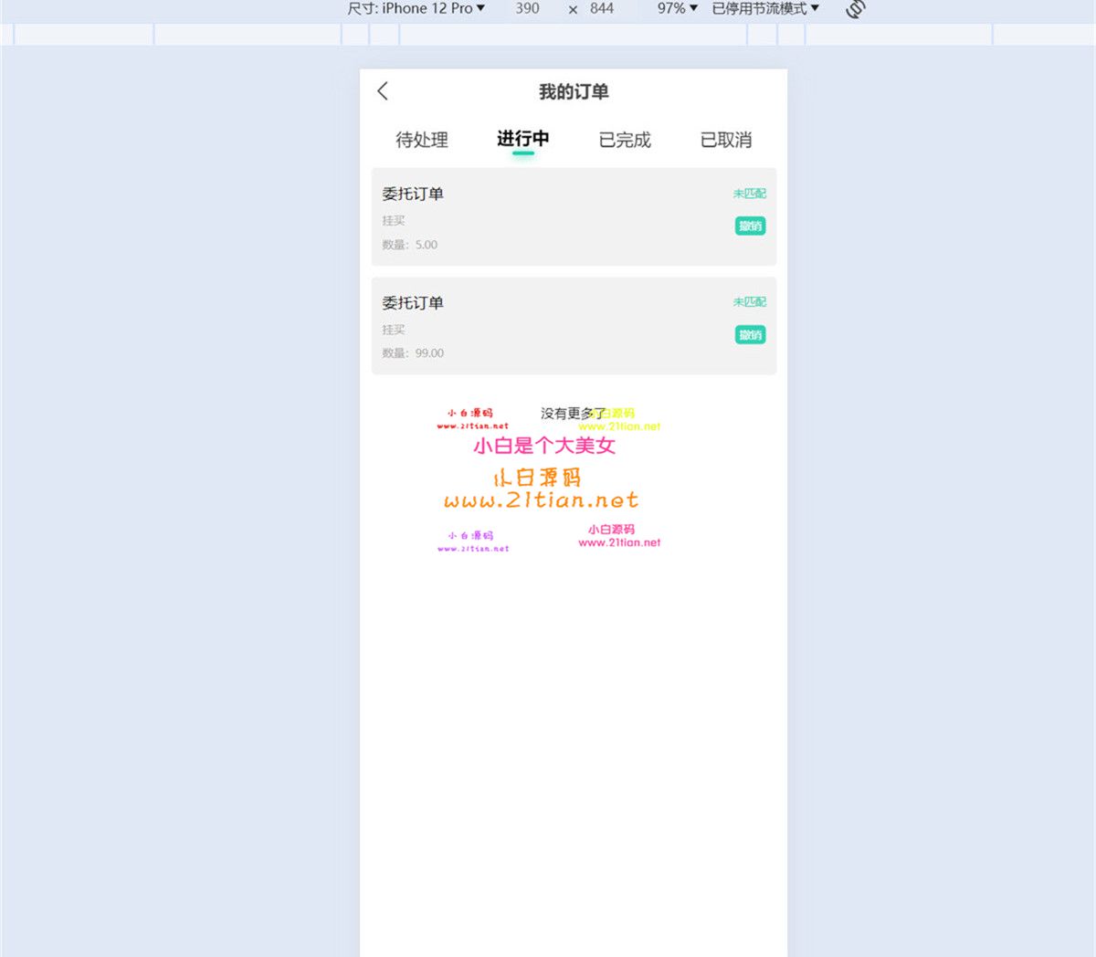Expand the throttling mode dropdown

765,8
